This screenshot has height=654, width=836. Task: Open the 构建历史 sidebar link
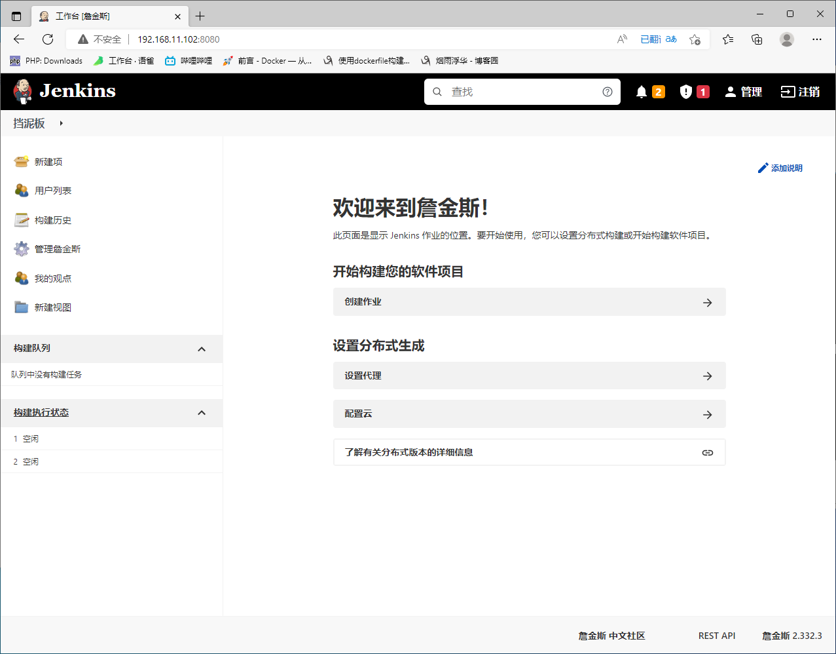pos(53,220)
